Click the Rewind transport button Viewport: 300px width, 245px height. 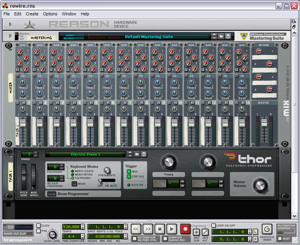click(136, 228)
